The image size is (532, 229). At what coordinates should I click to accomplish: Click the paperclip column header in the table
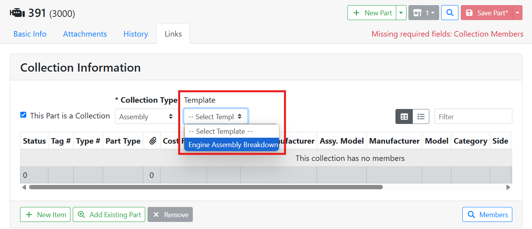pyautogui.click(x=152, y=140)
